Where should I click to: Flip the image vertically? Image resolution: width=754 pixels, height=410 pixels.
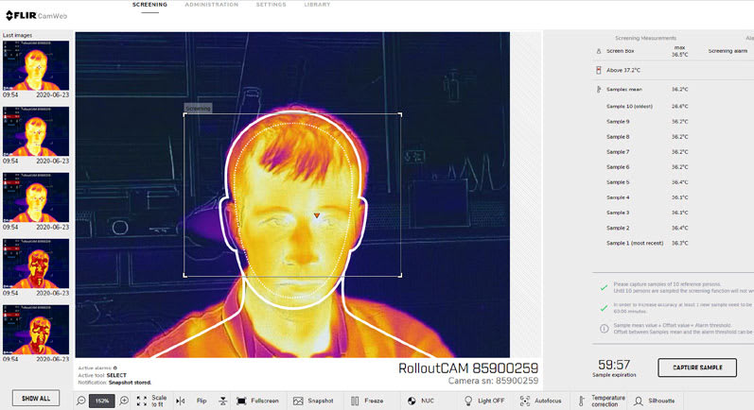tap(222, 401)
